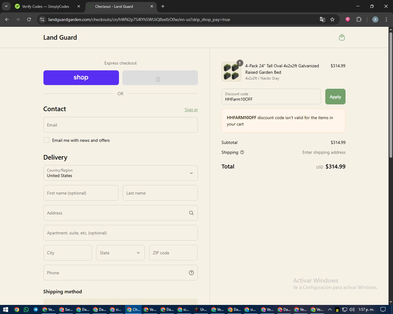
Task: Click the Total price USD $314.99
Action: pyautogui.click(x=331, y=166)
